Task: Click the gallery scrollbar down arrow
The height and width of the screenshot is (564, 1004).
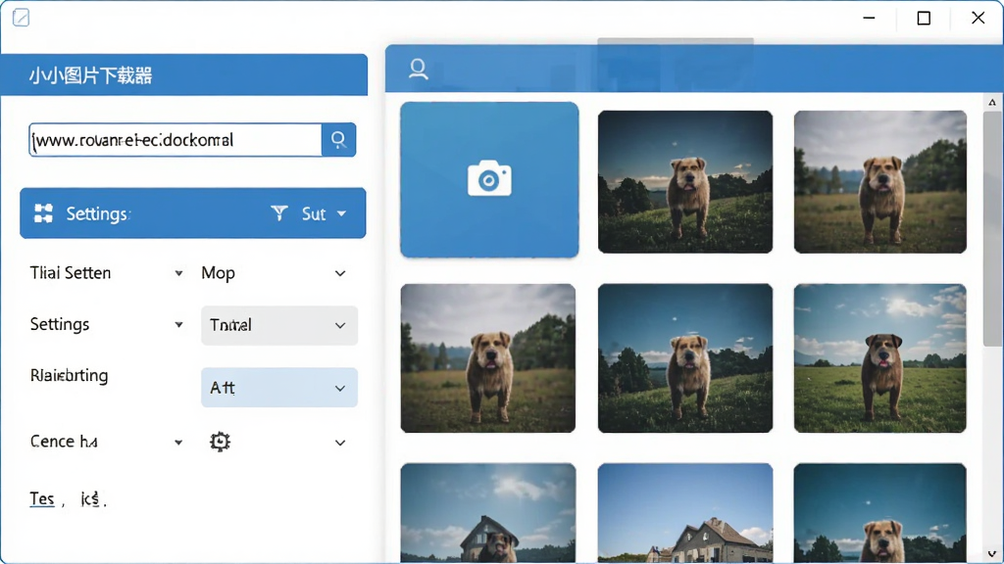Action: (x=992, y=554)
